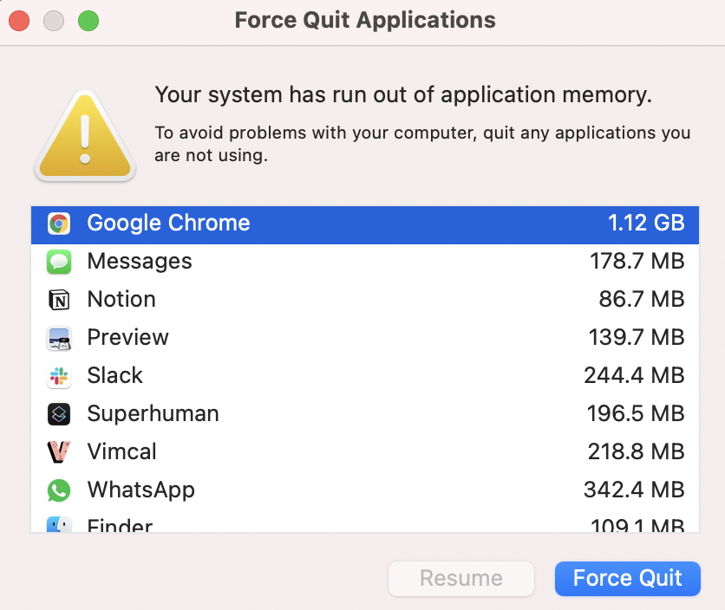Click the 1.12 GB memory value
Image resolution: width=725 pixels, height=610 pixels.
pos(646,223)
